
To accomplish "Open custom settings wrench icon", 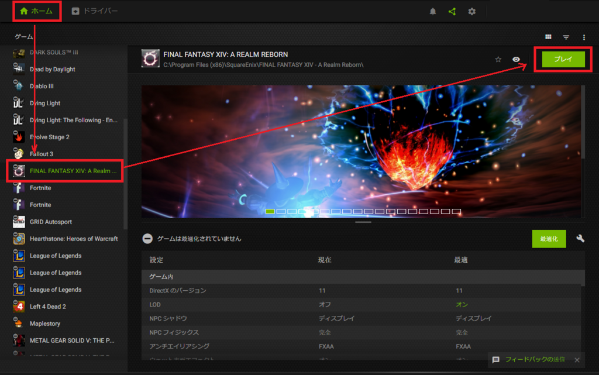I will 580,239.
